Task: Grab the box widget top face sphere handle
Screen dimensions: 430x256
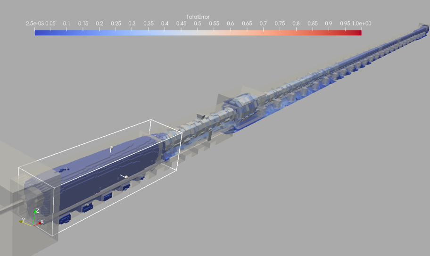Action: 111,148
